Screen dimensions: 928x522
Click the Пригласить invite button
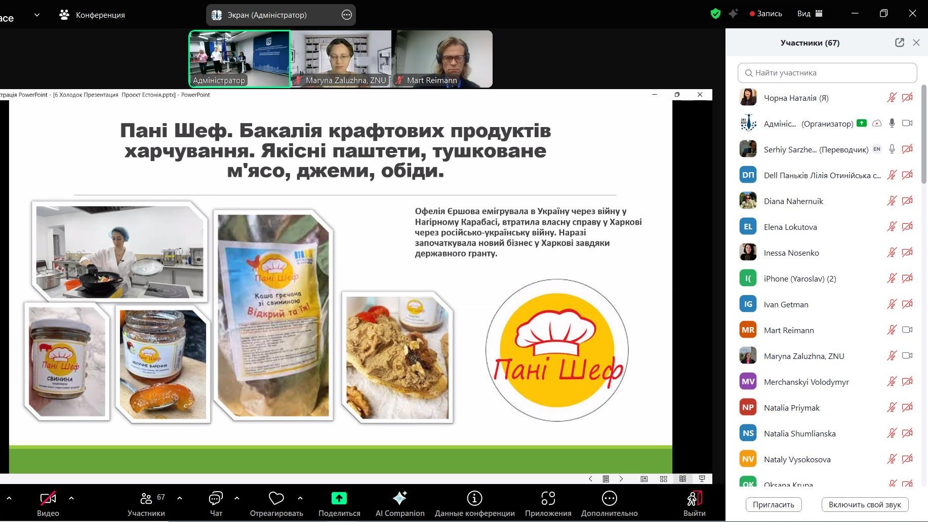coord(773,504)
